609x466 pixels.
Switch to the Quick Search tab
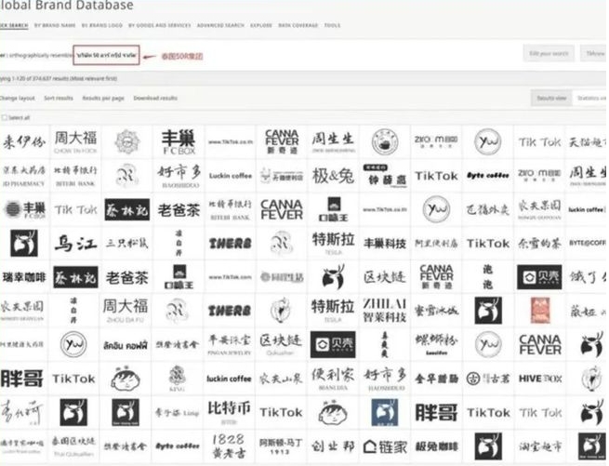tap(14, 25)
